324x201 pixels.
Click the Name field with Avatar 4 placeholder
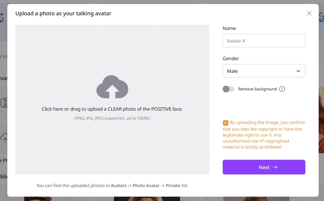(x=264, y=41)
